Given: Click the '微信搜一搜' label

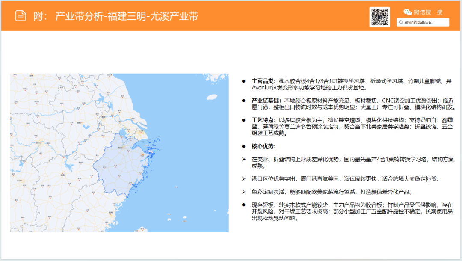Looking at the screenshot, I should coord(428,12).
